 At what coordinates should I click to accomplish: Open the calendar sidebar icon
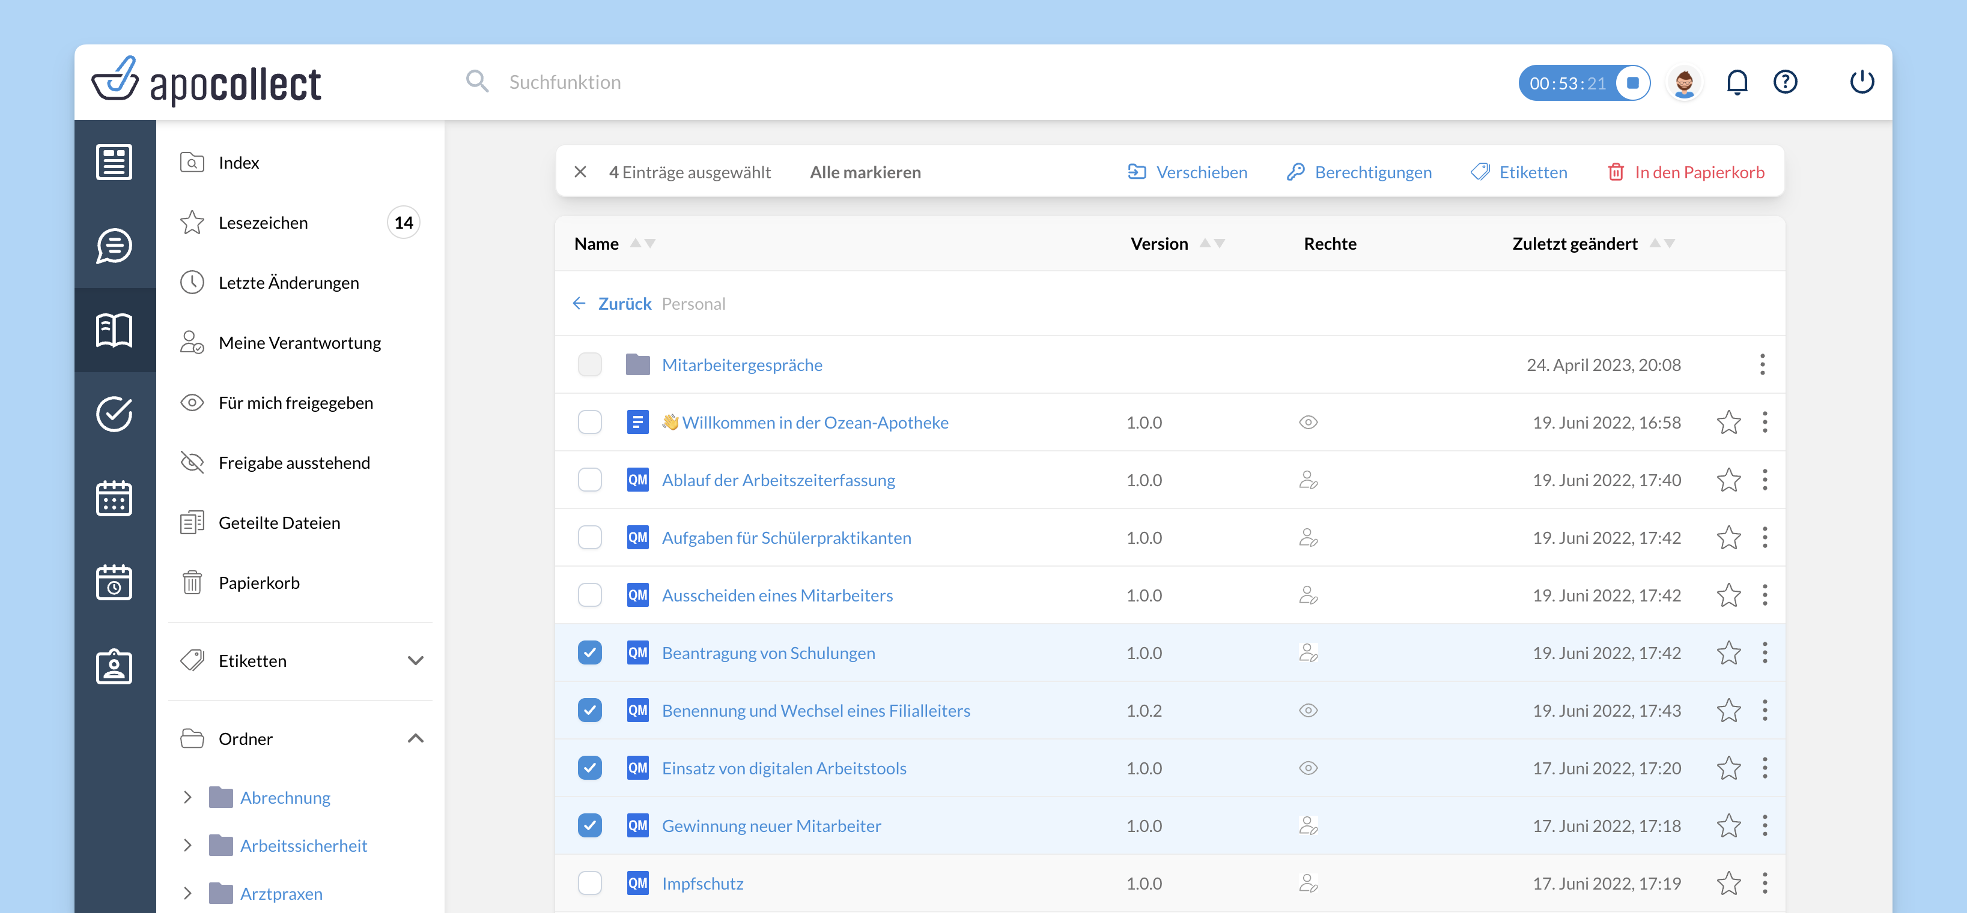point(114,498)
